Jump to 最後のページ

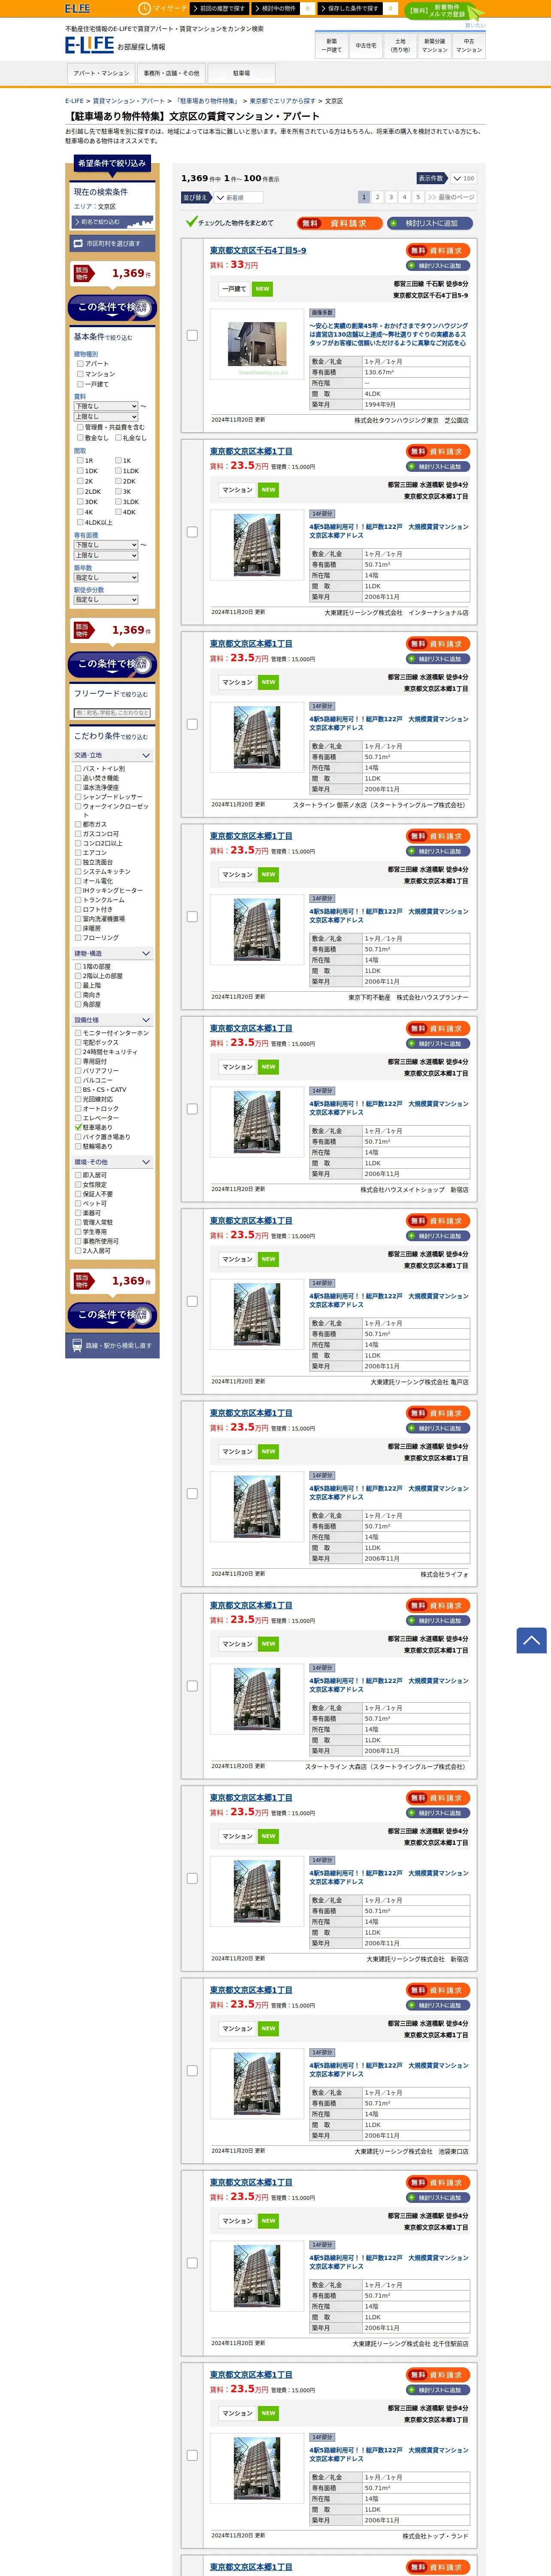[451, 197]
